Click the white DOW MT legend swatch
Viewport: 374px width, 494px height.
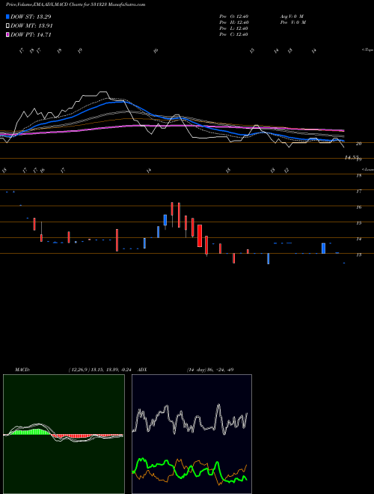(8, 26)
